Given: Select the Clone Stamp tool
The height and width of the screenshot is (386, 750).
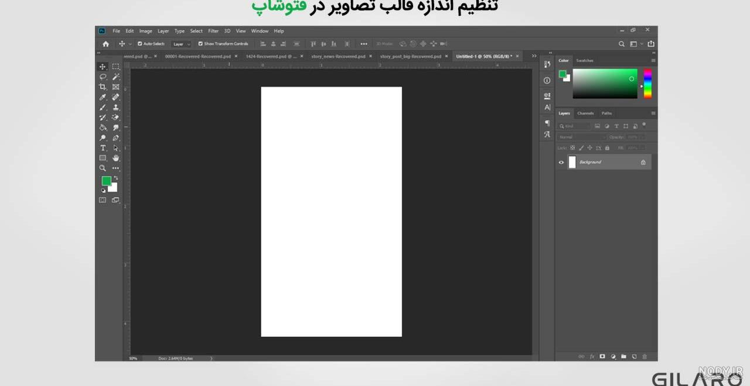Looking at the screenshot, I should 115,107.
